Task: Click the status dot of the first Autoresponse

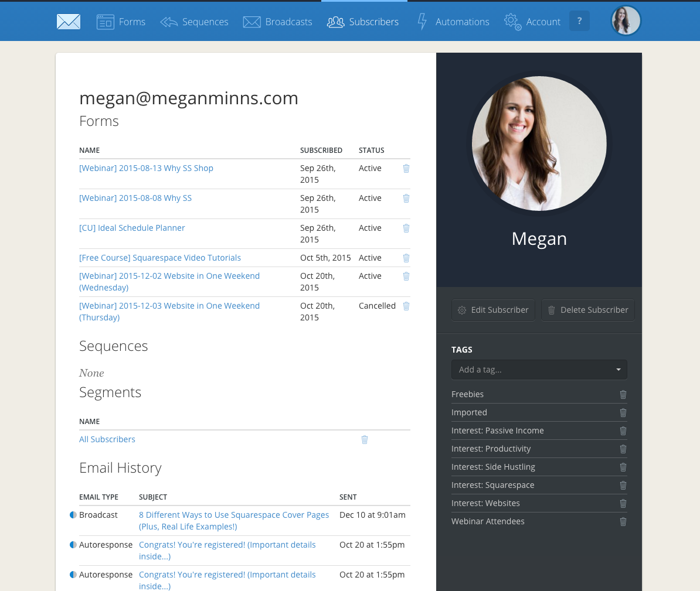Action: 73,545
